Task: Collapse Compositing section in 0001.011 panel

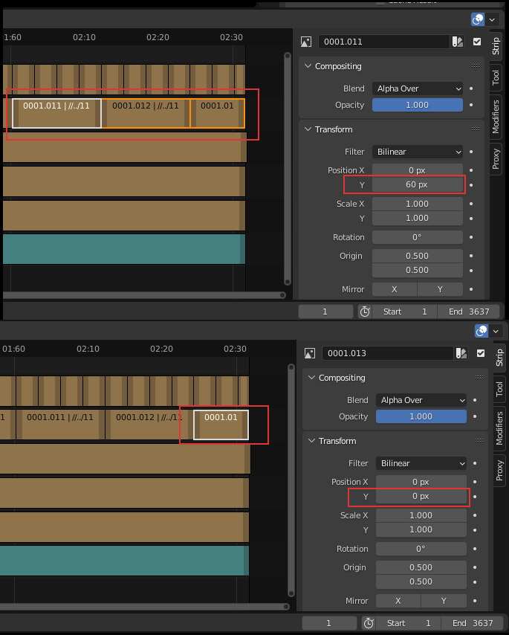Action: [x=308, y=66]
